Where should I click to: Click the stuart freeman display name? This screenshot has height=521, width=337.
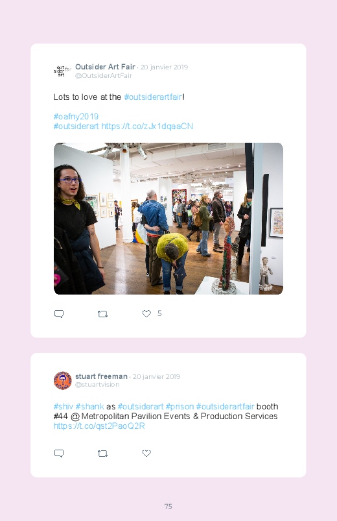point(101,376)
